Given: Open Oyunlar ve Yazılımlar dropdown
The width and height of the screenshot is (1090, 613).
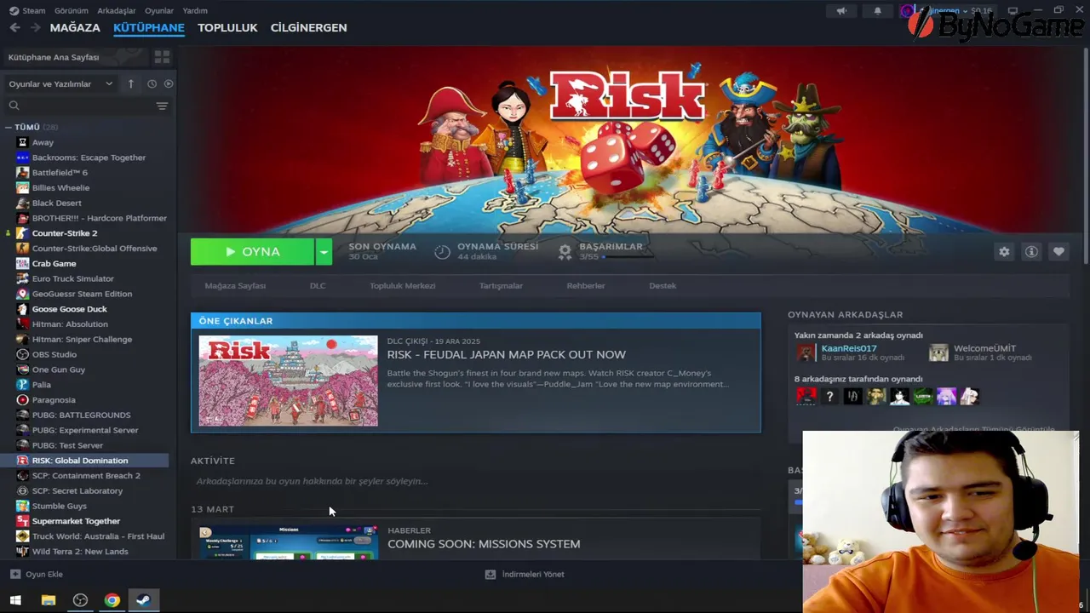Looking at the screenshot, I should [60, 83].
